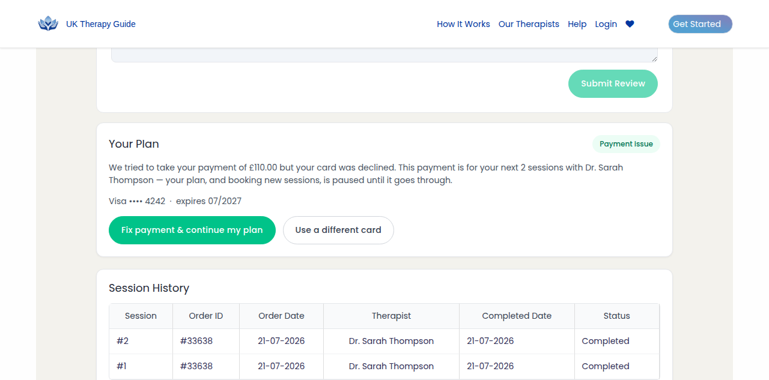
Task: Click the Completed Date column header
Action: (x=517, y=316)
